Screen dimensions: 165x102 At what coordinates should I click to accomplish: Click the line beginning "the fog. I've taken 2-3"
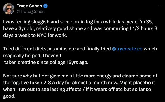click(79, 83)
